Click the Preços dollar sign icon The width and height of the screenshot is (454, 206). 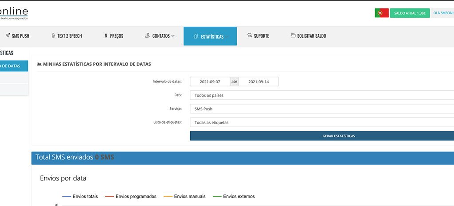point(106,36)
